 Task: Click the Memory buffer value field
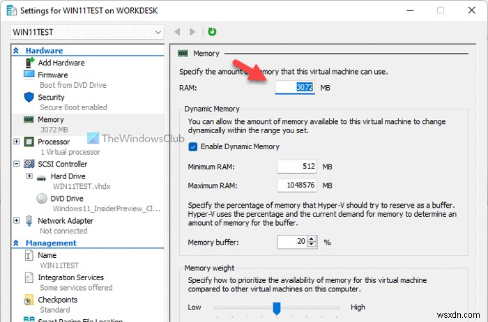click(292, 242)
